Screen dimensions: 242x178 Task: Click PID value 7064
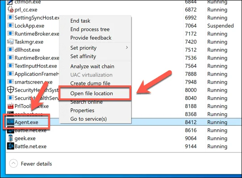191,26
